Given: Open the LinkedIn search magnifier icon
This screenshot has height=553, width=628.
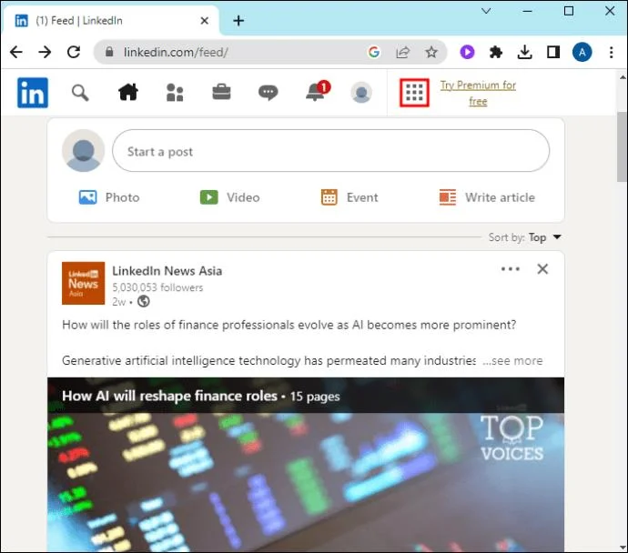Looking at the screenshot, I should pyautogui.click(x=80, y=93).
